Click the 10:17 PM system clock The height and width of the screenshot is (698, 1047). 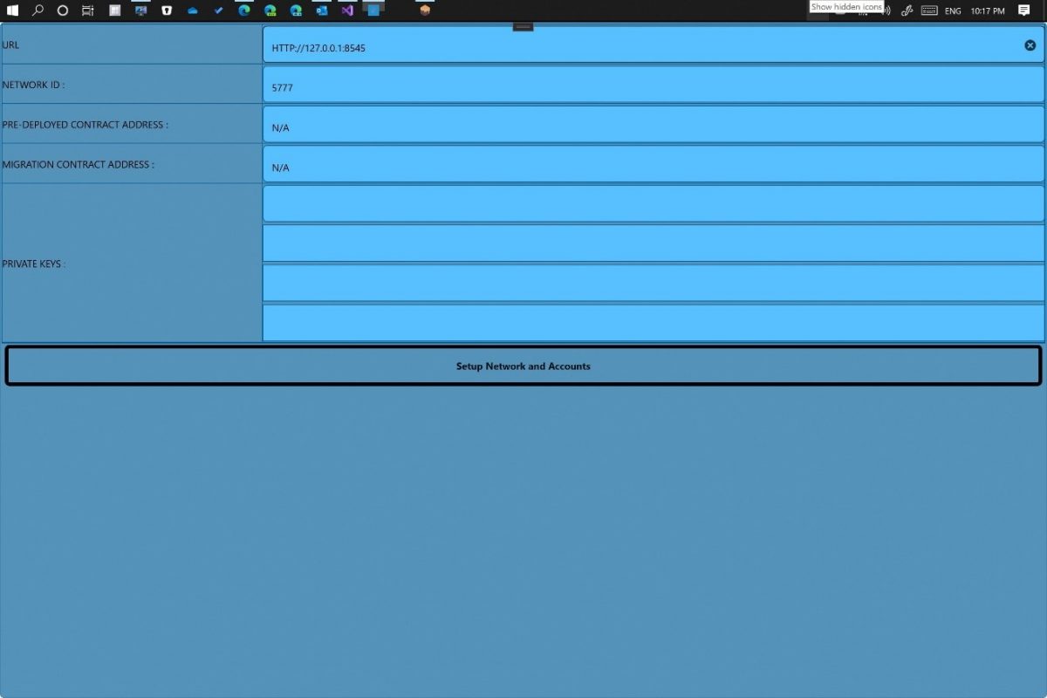tap(988, 10)
